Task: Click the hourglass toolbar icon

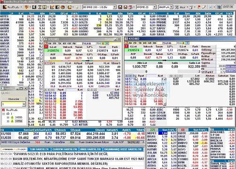Action: tap(40, 7)
